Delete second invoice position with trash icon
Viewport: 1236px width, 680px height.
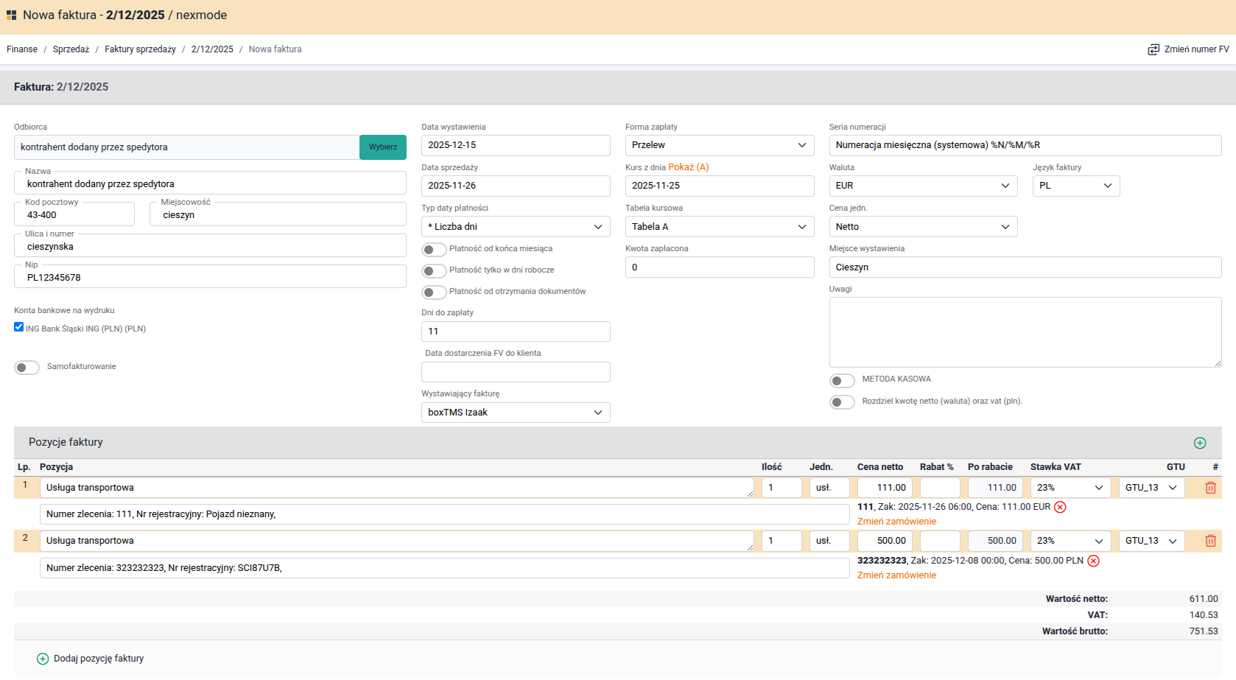click(x=1209, y=541)
